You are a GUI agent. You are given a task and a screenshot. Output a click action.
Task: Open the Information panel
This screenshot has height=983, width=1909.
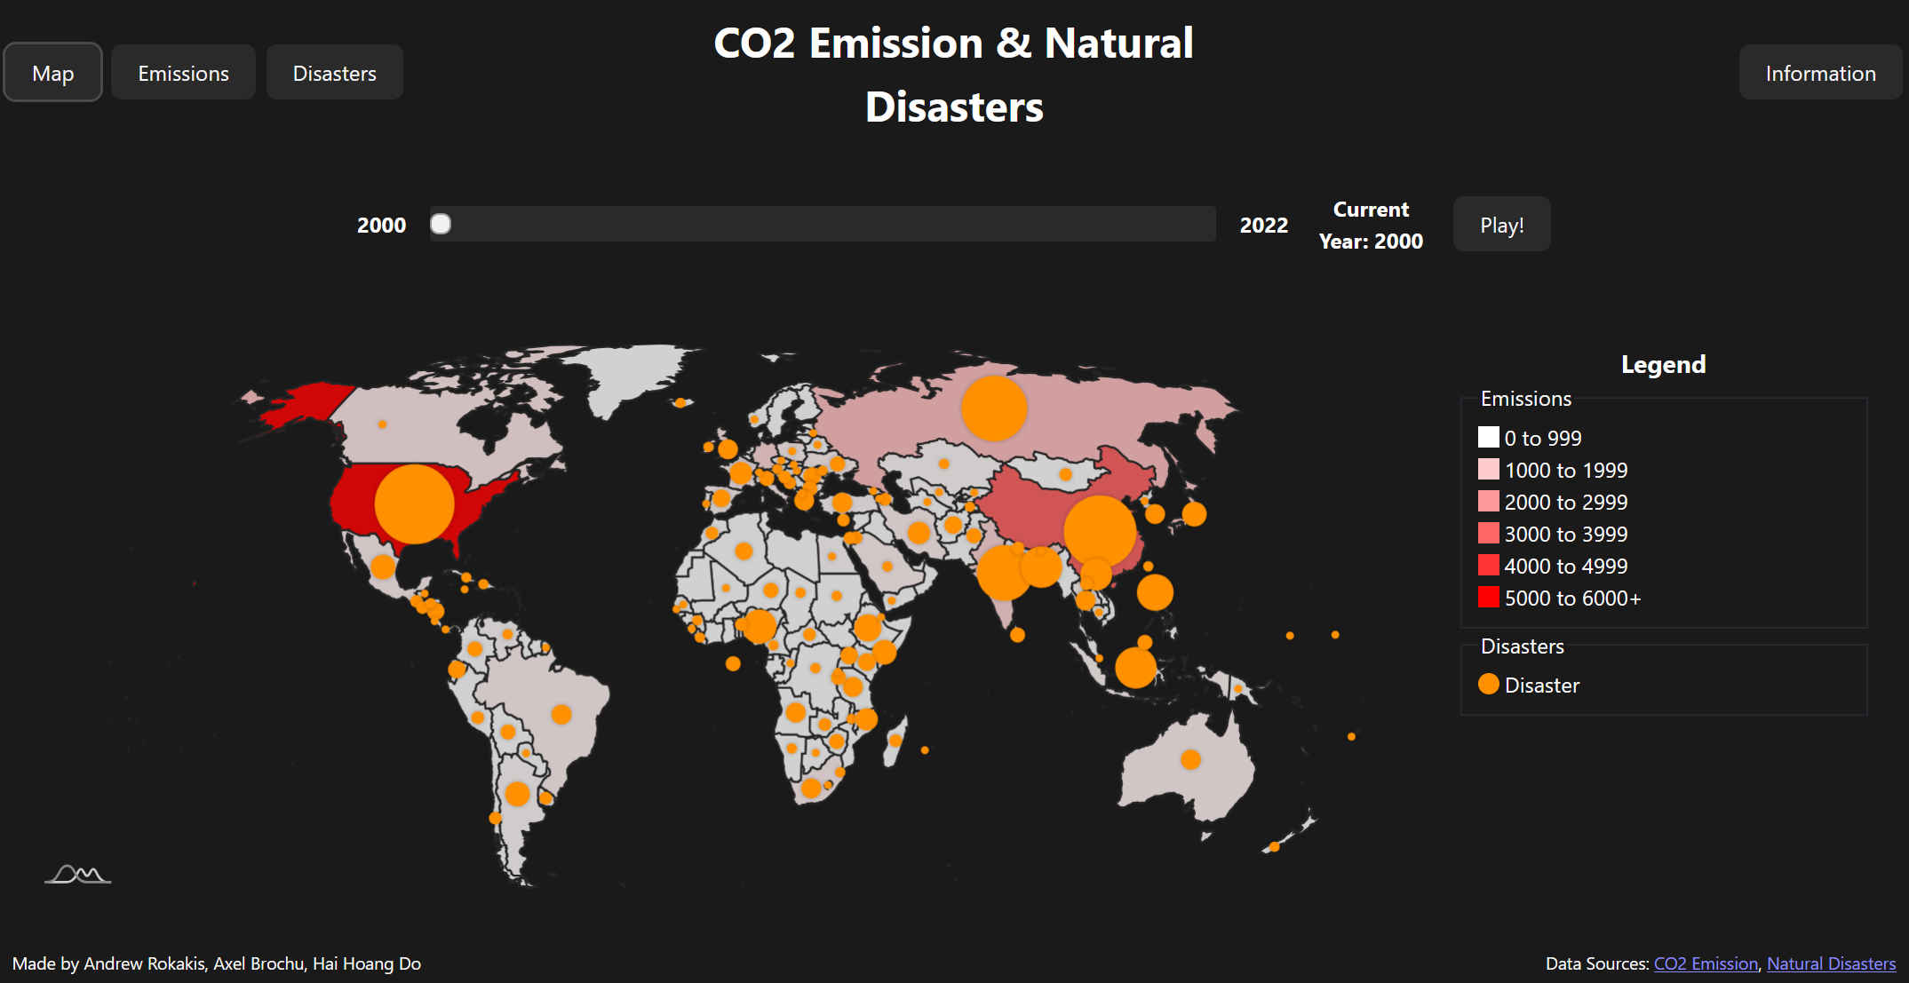(1821, 73)
